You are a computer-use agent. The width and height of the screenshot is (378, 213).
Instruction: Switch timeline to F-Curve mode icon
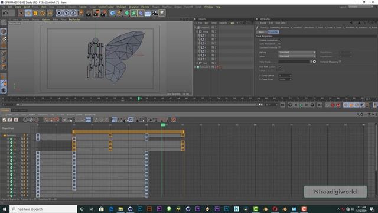[x=10, y=120]
